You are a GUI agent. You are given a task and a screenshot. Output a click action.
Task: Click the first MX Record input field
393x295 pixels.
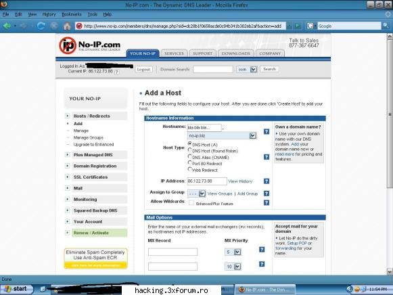pos(172,252)
